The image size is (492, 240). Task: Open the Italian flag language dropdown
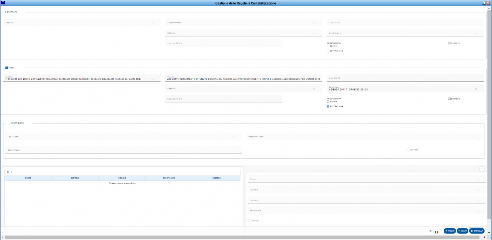(x=436, y=232)
